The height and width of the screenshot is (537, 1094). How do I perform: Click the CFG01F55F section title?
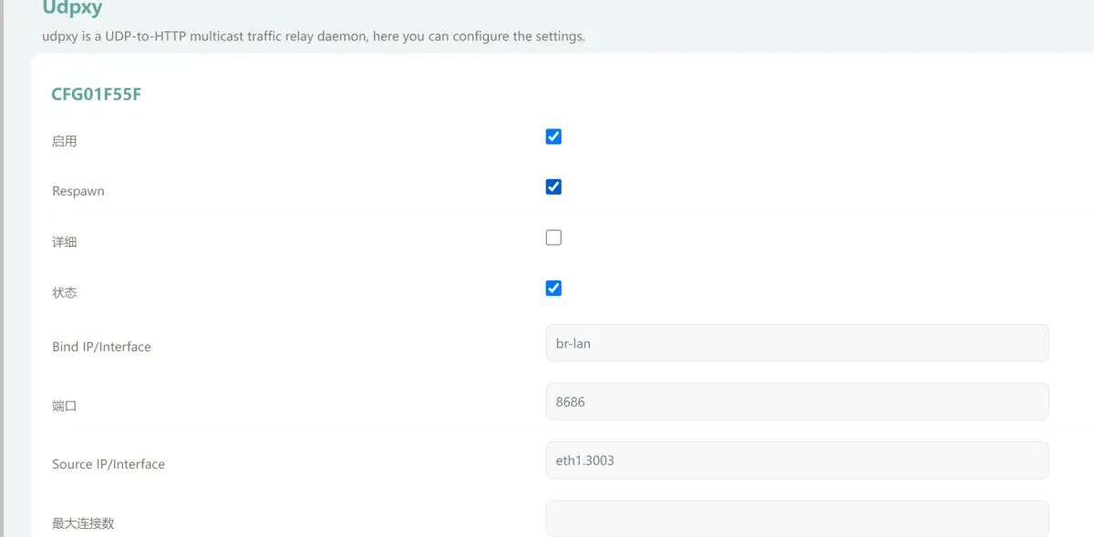(96, 94)
